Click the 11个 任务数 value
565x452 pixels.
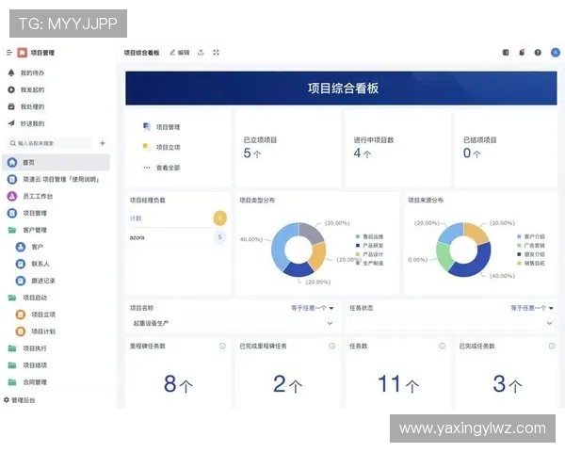coord(397,383)
